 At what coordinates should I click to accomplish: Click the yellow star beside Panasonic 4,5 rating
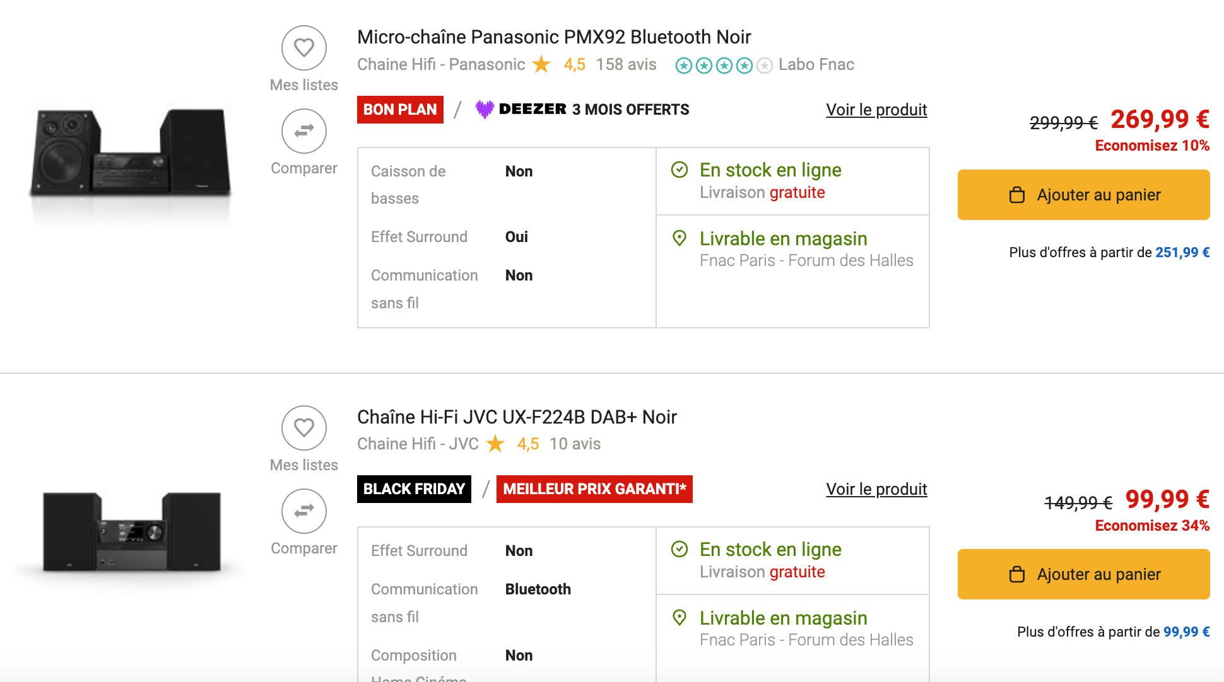click(541, 64)
